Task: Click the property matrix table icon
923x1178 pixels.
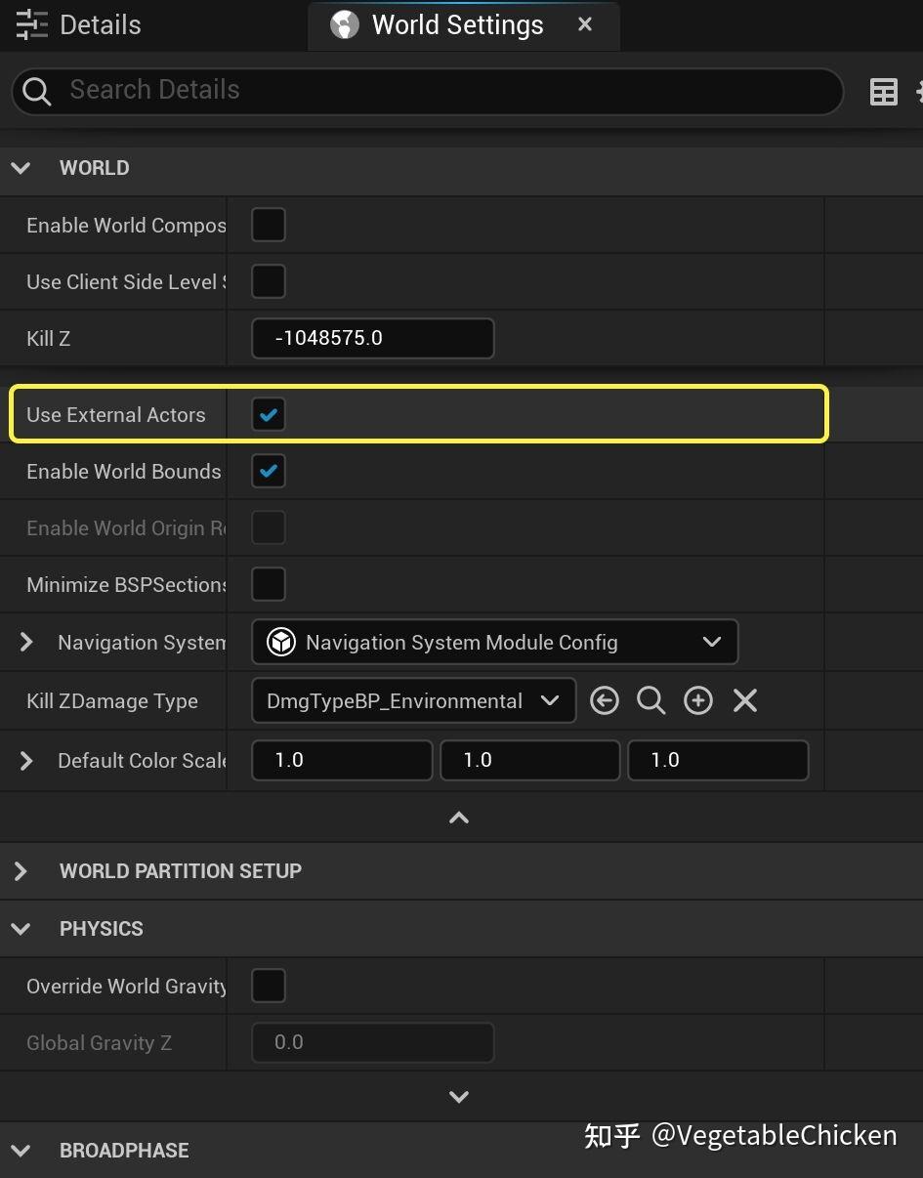Action: 883,92
